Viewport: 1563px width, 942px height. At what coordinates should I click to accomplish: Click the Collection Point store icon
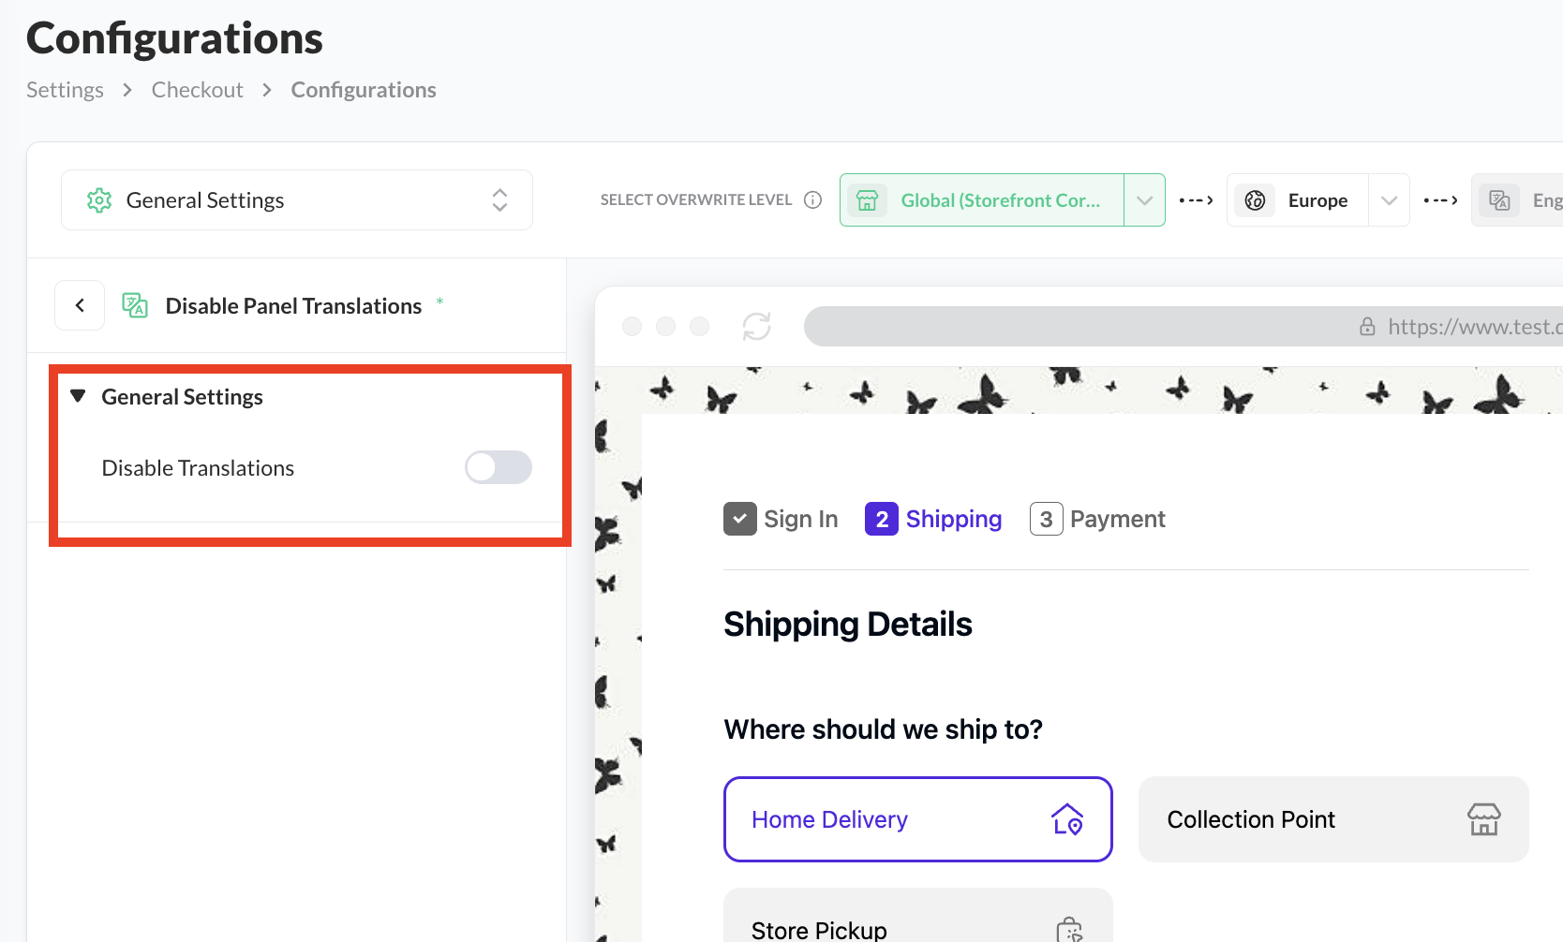point(1483,819)
